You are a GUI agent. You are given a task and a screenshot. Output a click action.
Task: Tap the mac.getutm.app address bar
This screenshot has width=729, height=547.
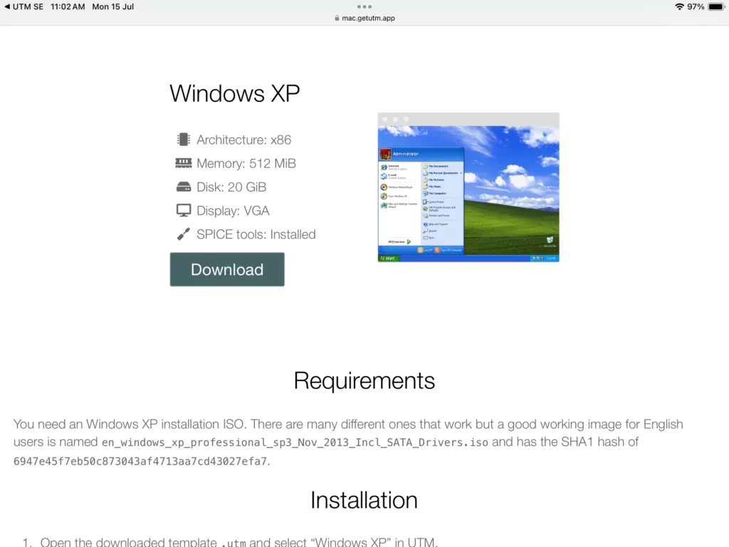point(364,18)
